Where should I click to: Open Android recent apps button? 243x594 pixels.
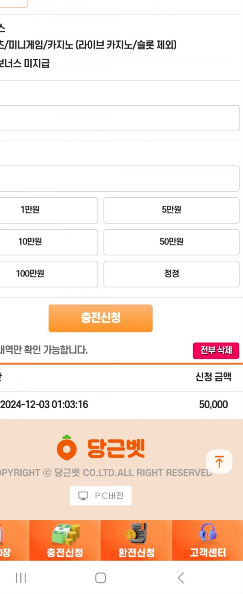click(21, 578)
